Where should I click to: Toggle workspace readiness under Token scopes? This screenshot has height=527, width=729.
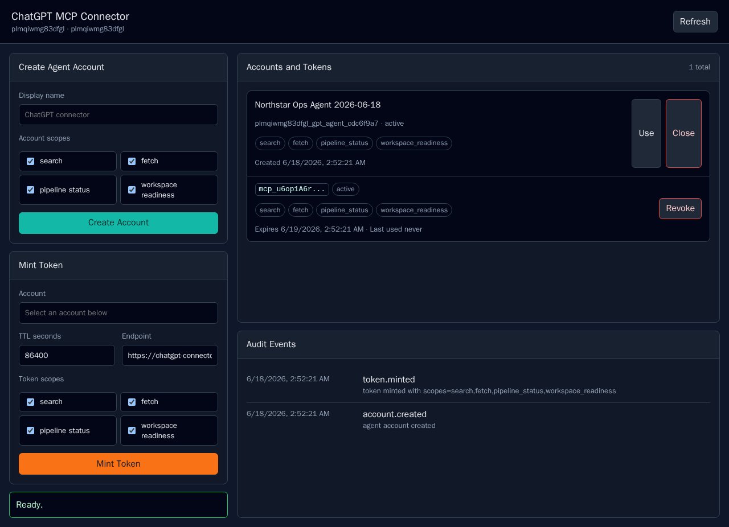click(132, 430)
